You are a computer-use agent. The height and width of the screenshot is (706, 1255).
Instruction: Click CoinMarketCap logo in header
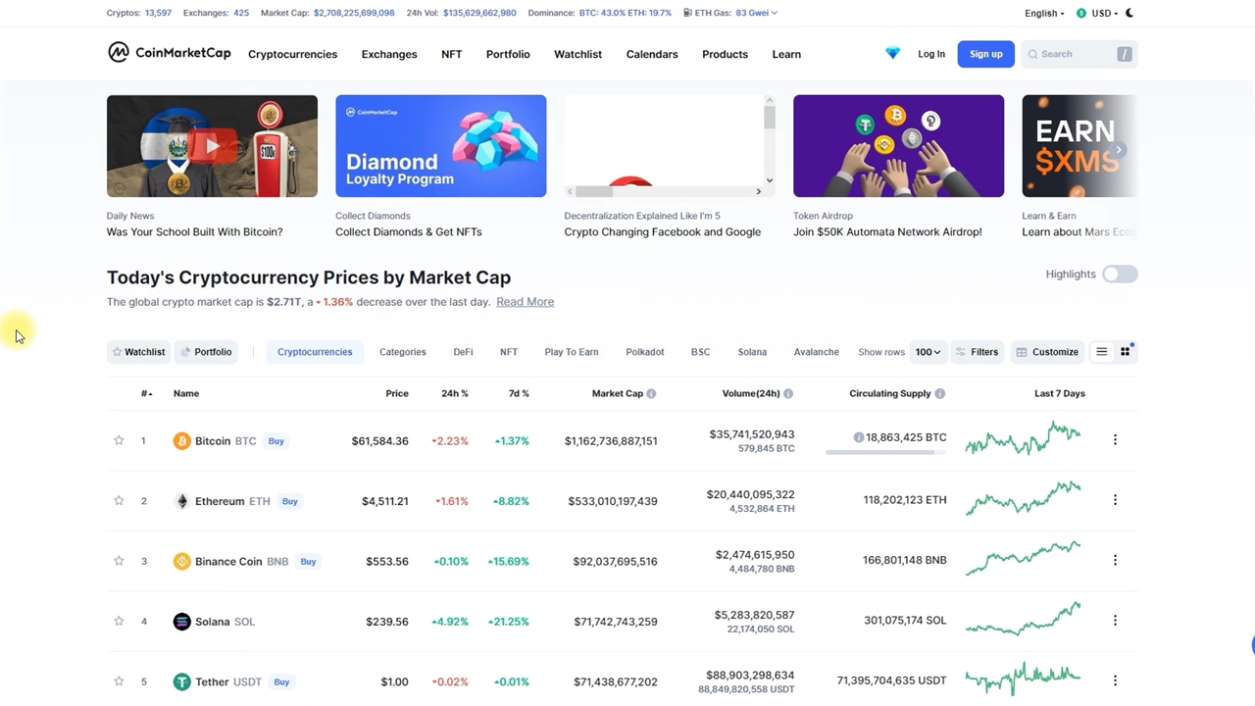(170, 53)
